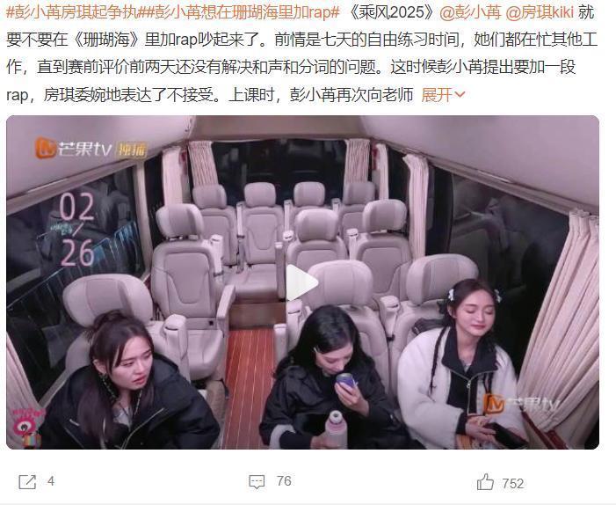Click the Weibo eye logo watermark on video
Image resolution: width=616 pixels, height=505 pixels.
(26, 426)
